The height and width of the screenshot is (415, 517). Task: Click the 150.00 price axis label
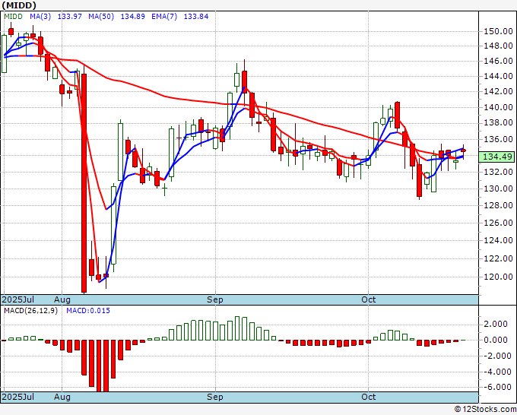[x=498, y=32]
